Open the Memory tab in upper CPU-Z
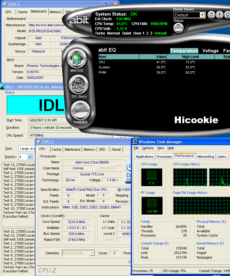The height and width of the screenshot is (276, 230). click(56, 12)
